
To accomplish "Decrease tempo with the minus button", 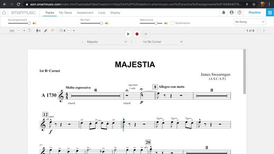I will 19,30.
